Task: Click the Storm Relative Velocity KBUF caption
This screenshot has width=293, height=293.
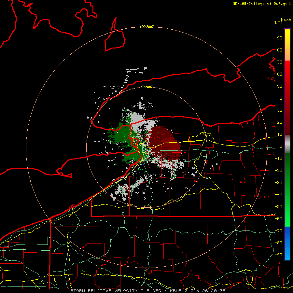Action: pos(148,291)
